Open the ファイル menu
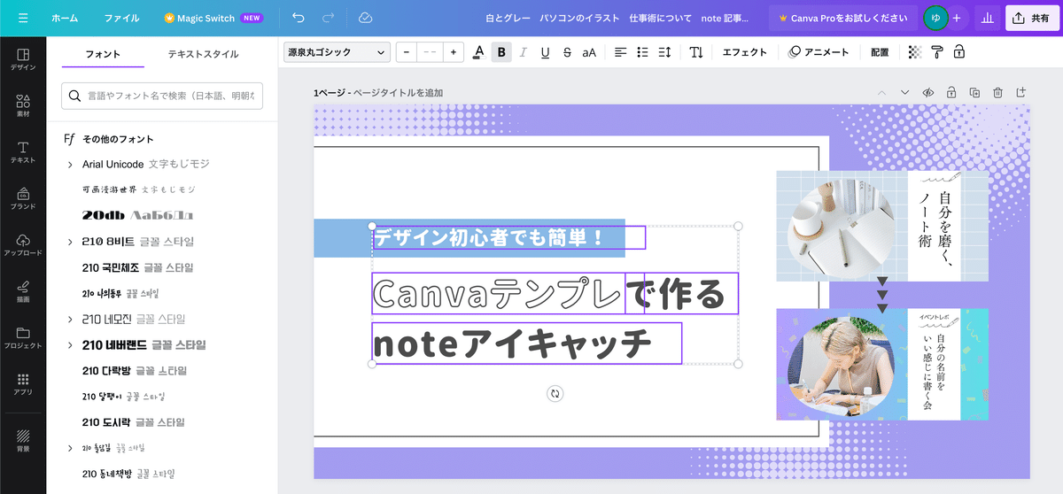Viewport: 1063px width, 494px height. point(121,18)
